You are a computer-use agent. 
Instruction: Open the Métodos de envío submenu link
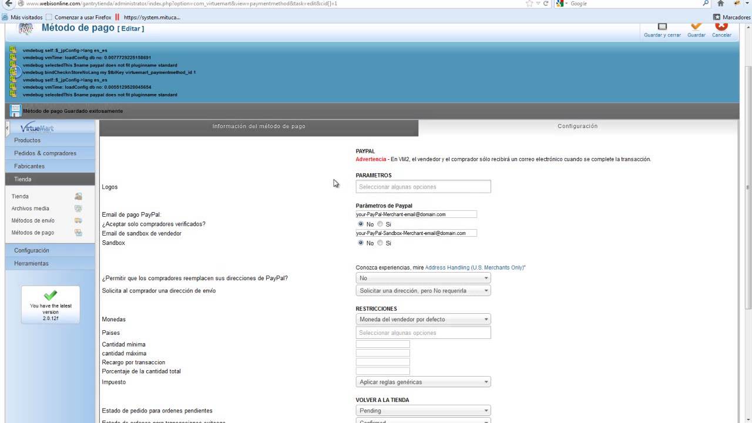click(33, 220)
